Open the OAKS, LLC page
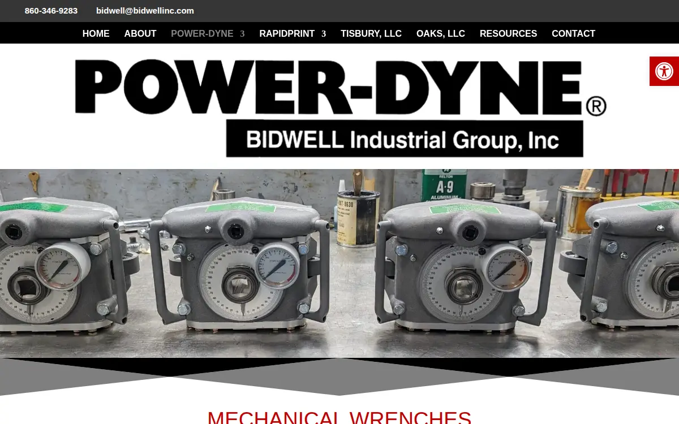 [x=441, y=33]
